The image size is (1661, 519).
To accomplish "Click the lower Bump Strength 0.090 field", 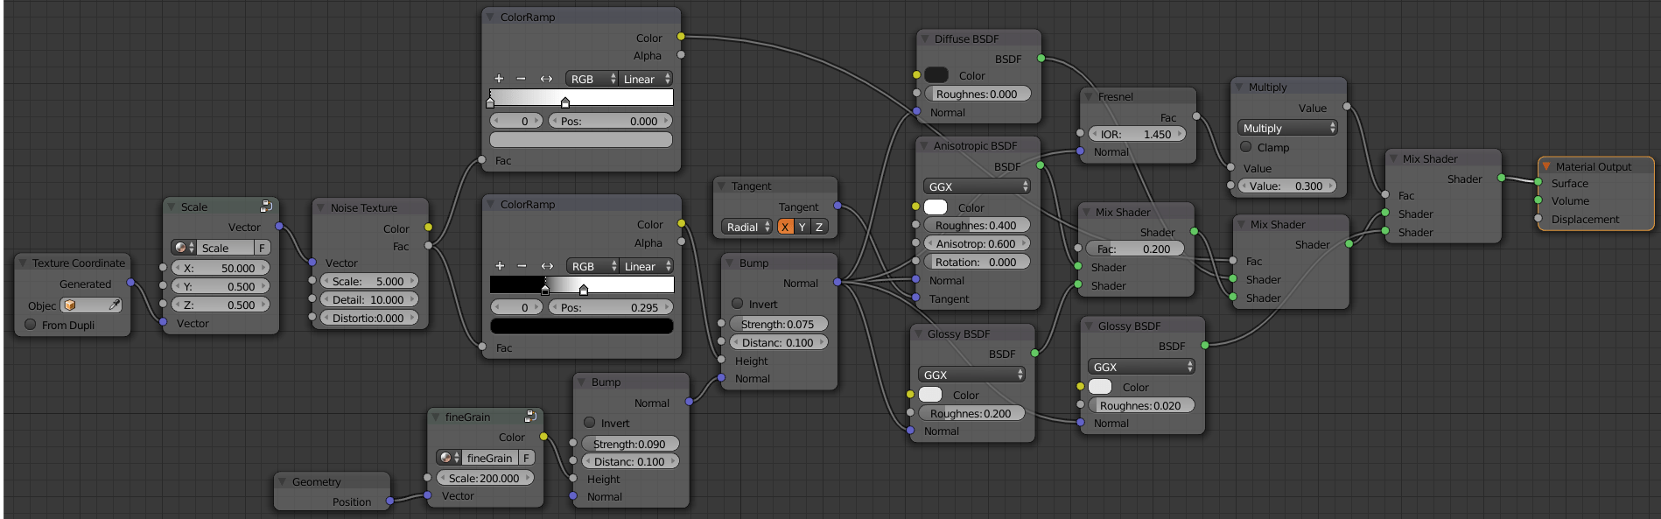I will pyautogui.click(x=631, y=444).
